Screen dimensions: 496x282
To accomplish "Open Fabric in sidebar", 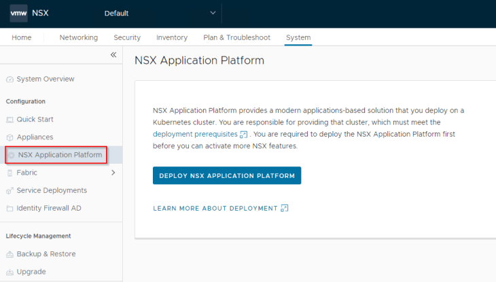I will click(x=27, y=173).
